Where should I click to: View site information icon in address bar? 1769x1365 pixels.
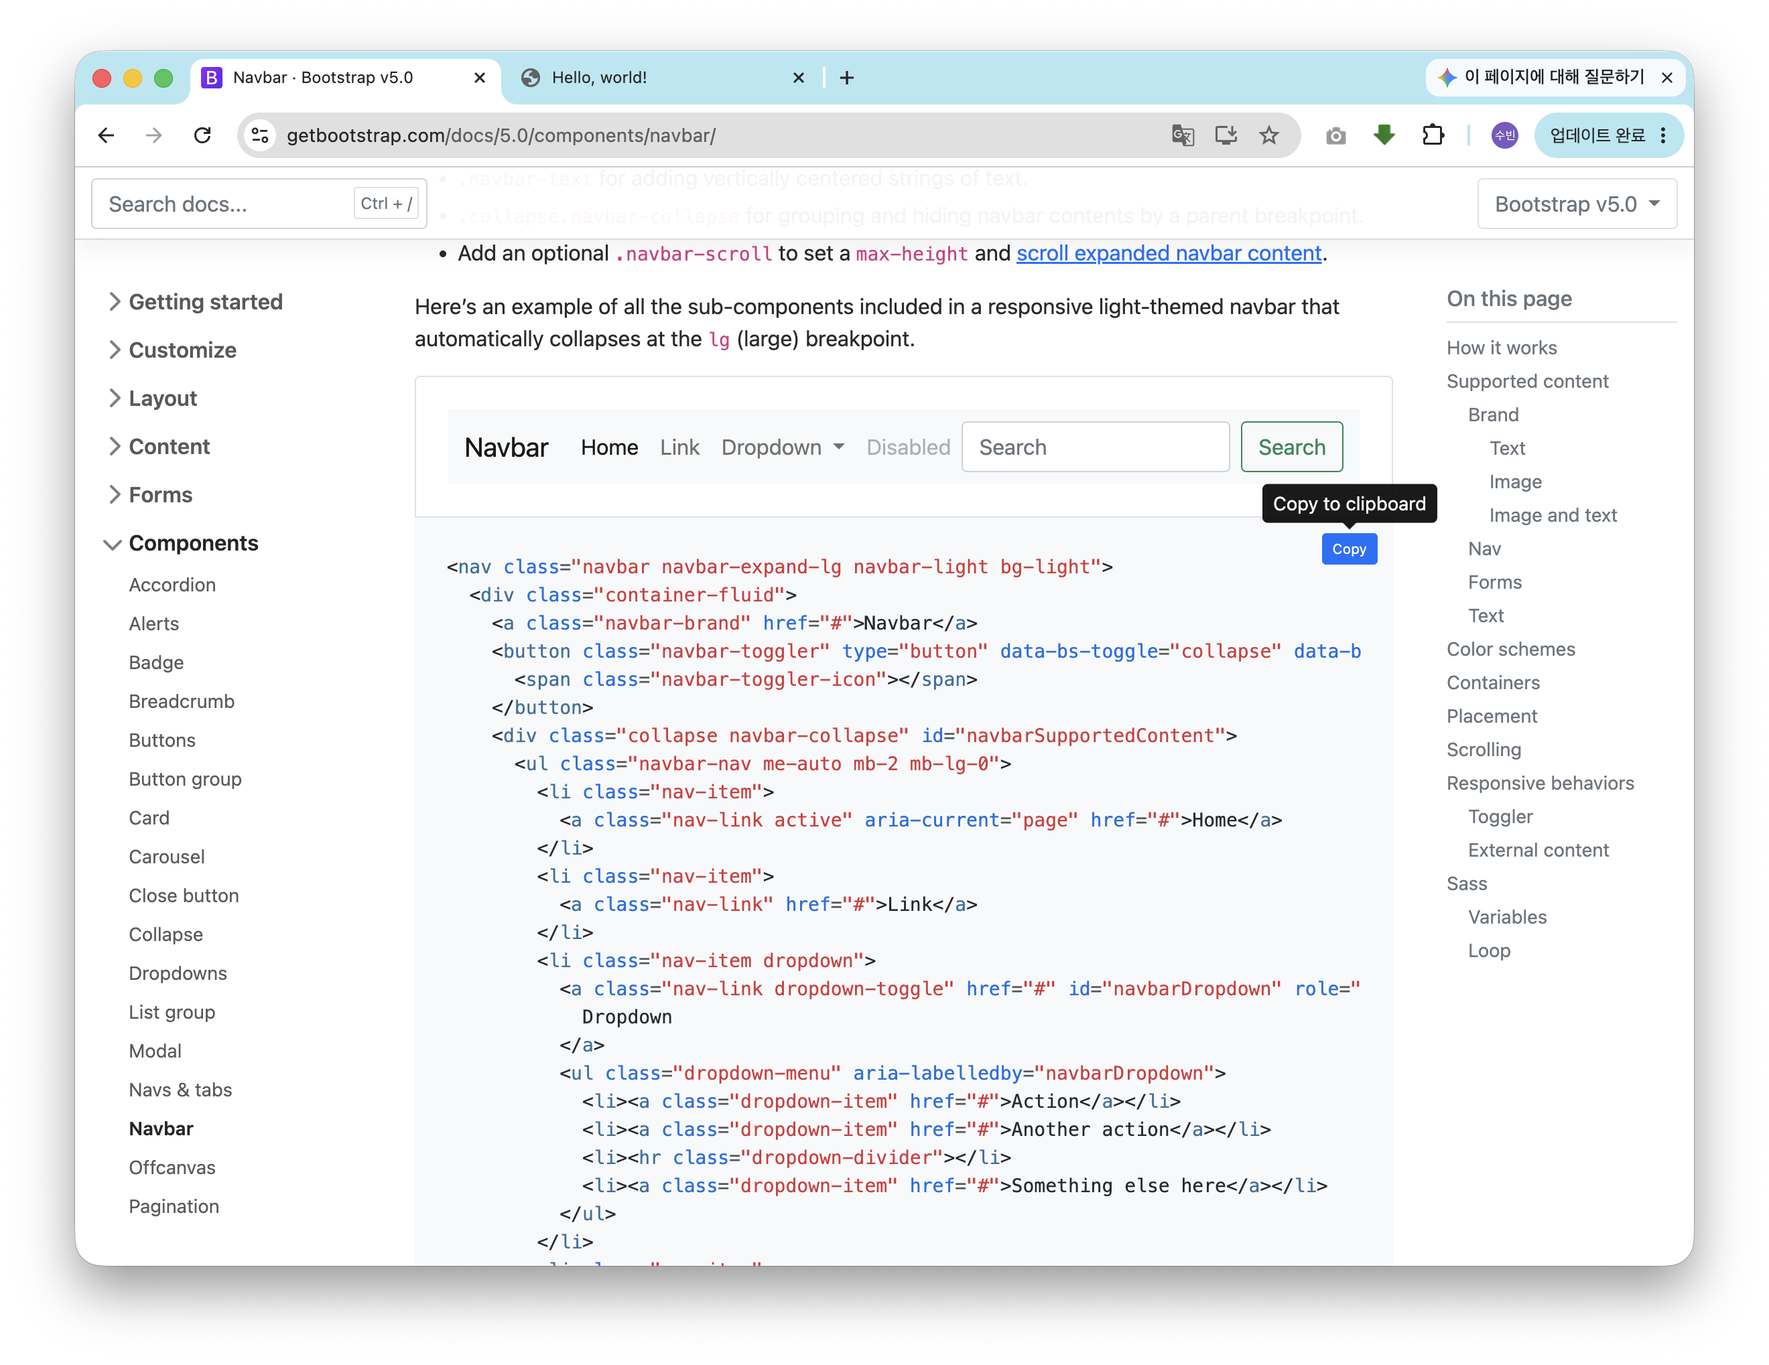click(260, 135)
